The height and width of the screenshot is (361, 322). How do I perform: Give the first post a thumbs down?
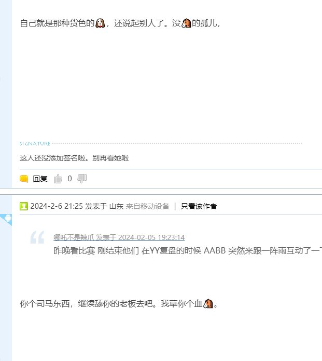82,179
